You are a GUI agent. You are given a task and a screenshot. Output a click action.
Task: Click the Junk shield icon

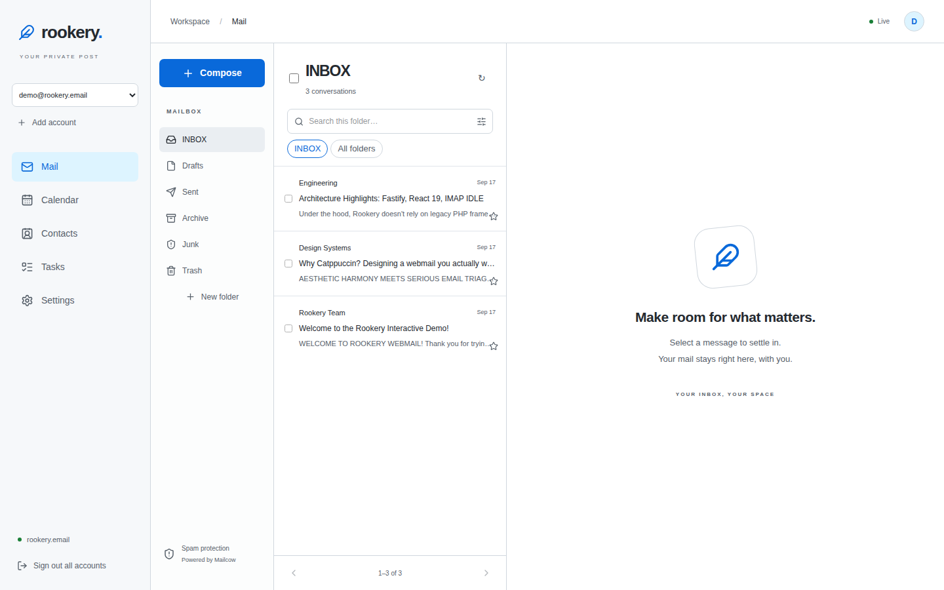171,245
